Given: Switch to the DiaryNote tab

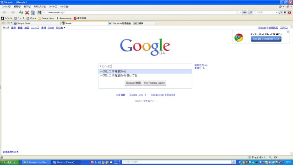Looking at the screenshot, I should coord(132,23).
